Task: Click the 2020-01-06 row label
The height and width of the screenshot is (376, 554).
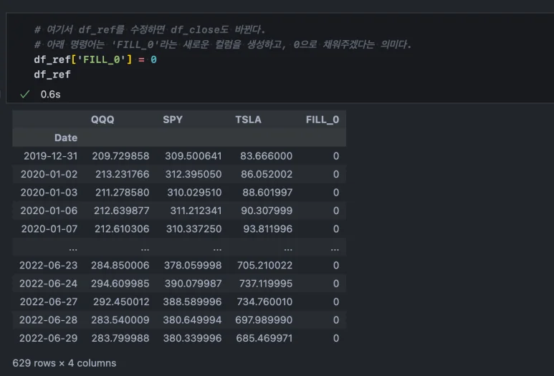Action: tap(46, 211)
